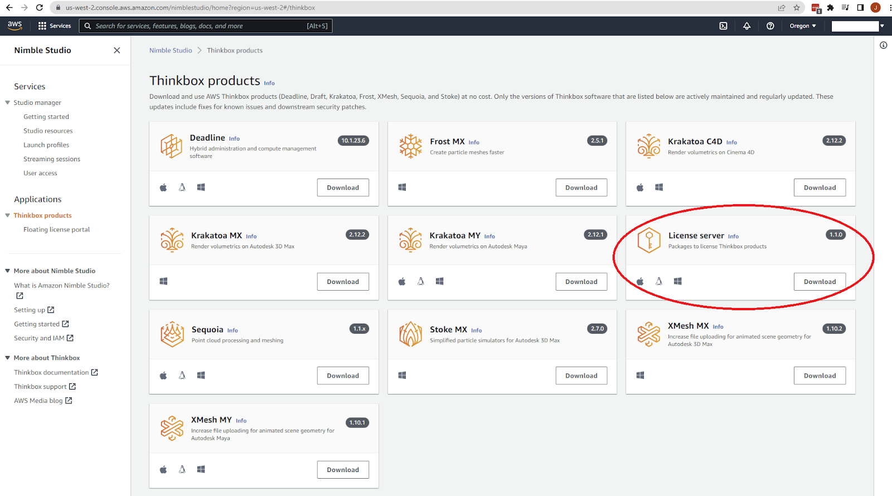892x496 pixels.
Task: Collapse More about Nimble Studio section
Action: click(8, 271)
